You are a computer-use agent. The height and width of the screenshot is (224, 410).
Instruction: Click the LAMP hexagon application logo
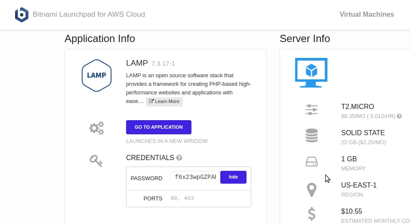(96, 75)
